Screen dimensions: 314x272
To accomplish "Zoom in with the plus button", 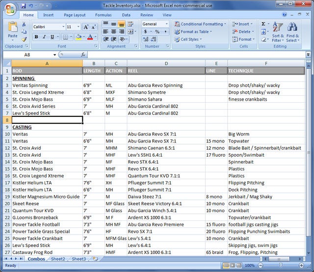I will coord(301,266).
